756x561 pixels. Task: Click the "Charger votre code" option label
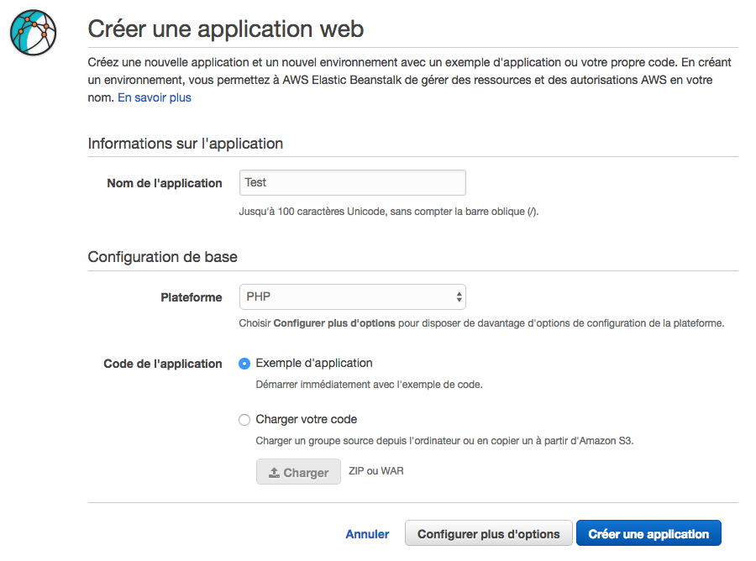point(306,419)
